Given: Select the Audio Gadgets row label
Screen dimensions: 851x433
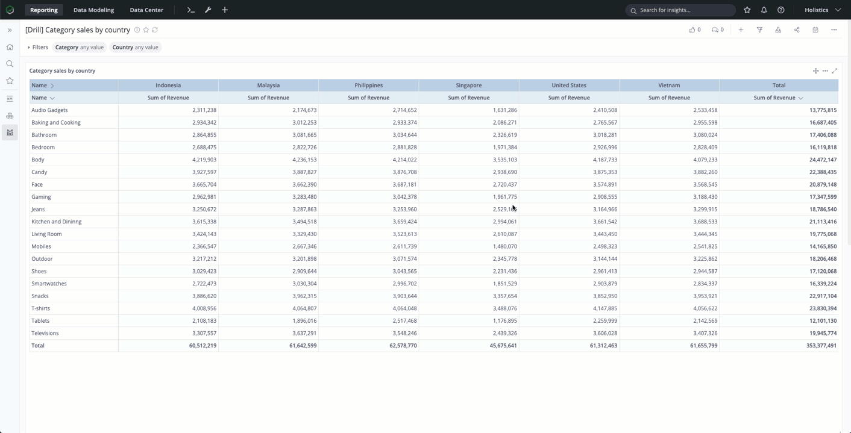Looking at the screenshot, I should click(x=49, y=110).
